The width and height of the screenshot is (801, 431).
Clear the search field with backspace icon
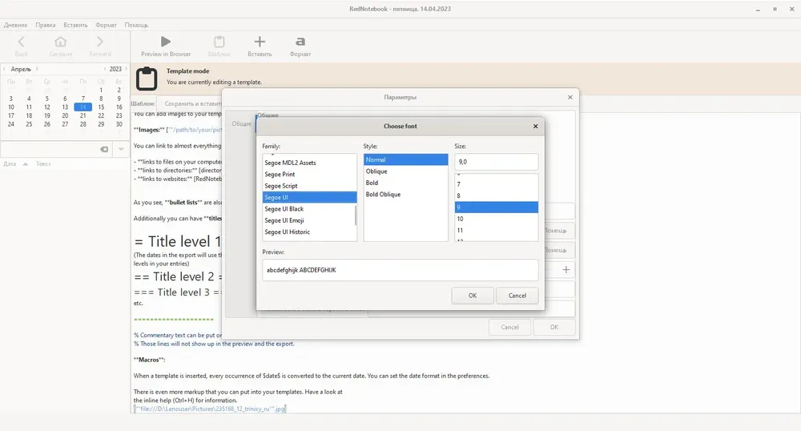click(x=104, y=149)
